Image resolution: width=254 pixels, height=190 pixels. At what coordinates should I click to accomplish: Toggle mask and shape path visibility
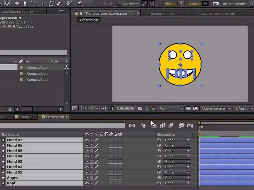[x=110, y=108]
